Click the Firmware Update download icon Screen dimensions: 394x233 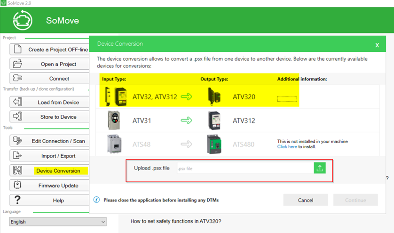click(17, 185)
